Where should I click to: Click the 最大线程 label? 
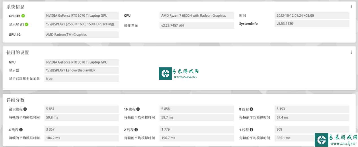(x=16, y=109)
